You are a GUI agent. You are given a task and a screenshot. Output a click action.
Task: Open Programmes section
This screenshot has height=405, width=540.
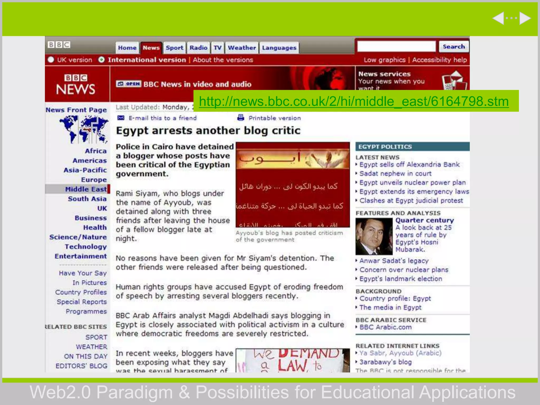tap(86, 311)
